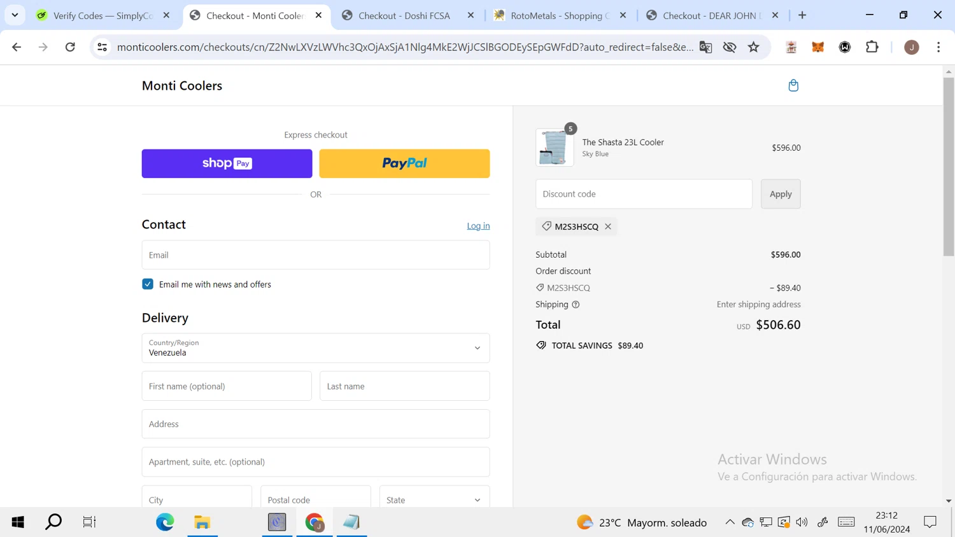Screen dimensions: 955x537
Task: Open Windows taskbar search
Action: click(53, 522)
